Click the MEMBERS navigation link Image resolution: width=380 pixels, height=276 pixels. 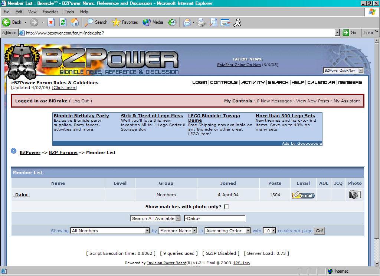(x=350, y=82)
